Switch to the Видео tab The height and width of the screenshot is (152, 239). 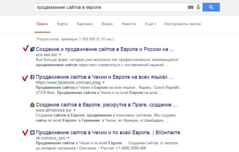point(107,24)
